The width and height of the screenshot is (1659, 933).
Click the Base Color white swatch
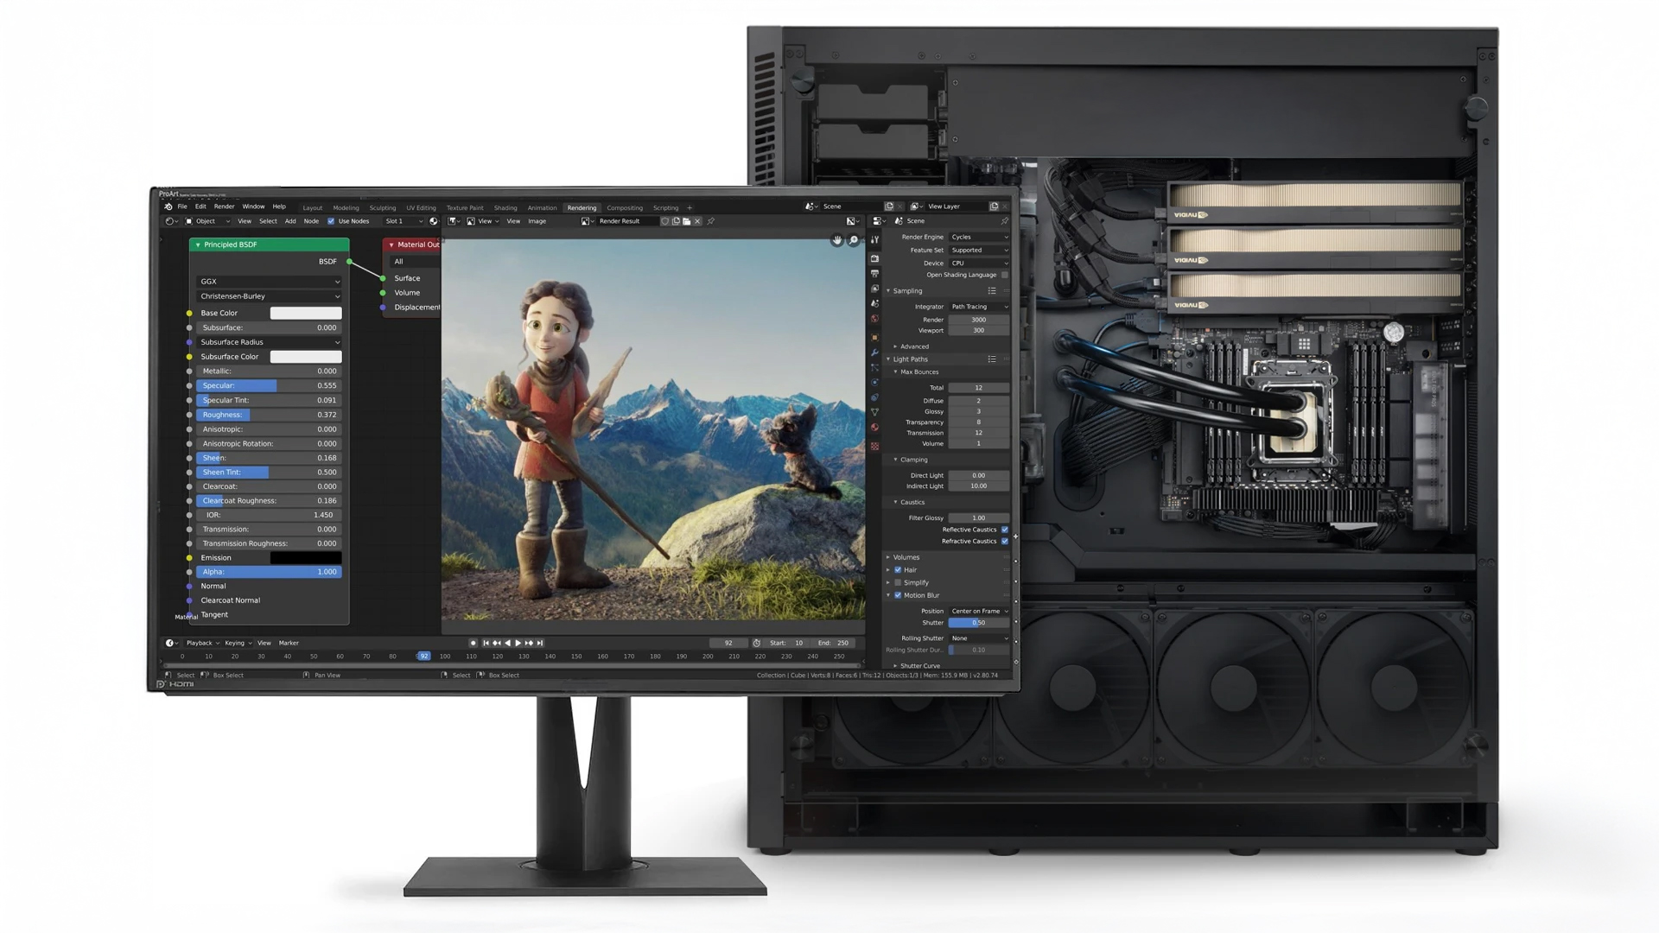[x=306, y=313]
